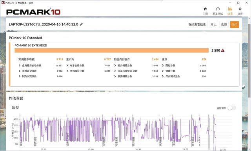Expand 渲染与视觉化分数 row
251x151 pixels.
coord(115,71)
